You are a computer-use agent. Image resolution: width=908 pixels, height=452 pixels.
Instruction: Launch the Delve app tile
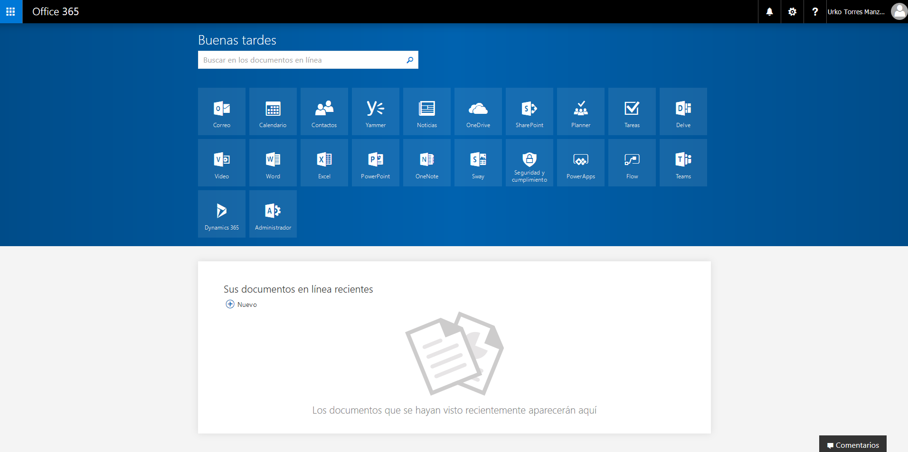[x=683, y=111]
